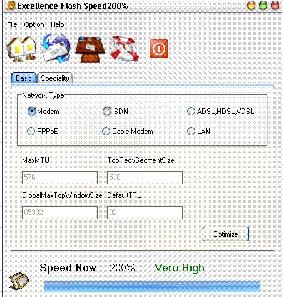
Task: Click the Optimize button
Action: 225,234
